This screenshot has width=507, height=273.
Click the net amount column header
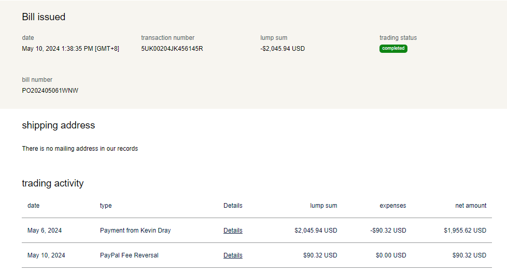470,206
